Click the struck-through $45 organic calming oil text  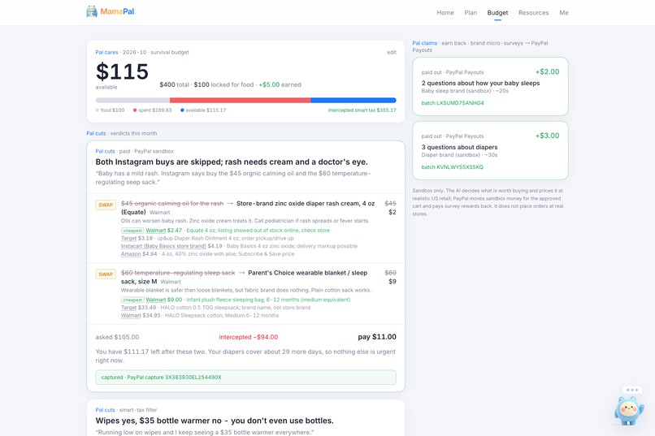(x=172, y=204)
